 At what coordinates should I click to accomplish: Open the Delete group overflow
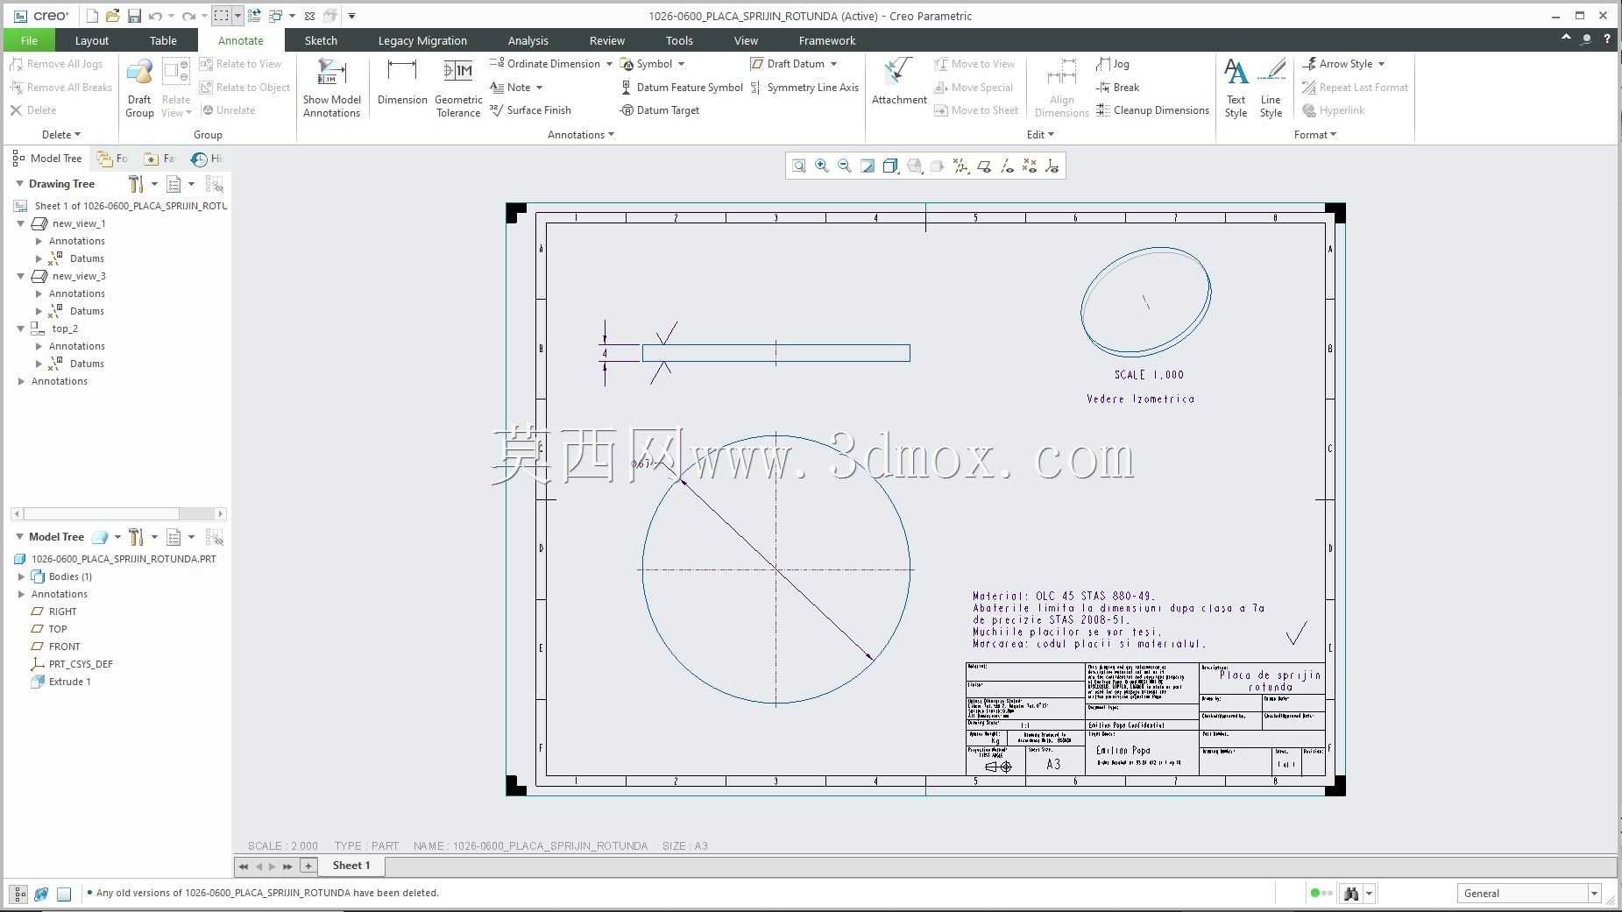(61, 135)
